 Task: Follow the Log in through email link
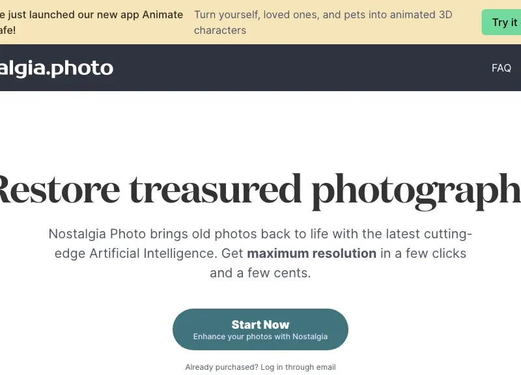[298, 367]
